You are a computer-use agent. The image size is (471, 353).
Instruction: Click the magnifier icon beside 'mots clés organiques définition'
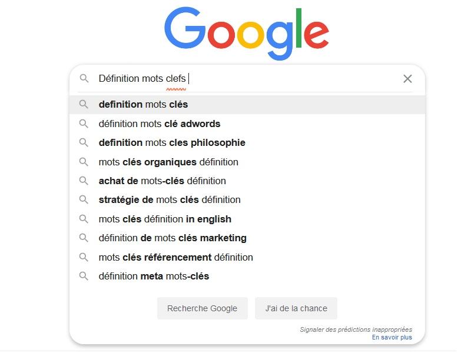[84, 162]
